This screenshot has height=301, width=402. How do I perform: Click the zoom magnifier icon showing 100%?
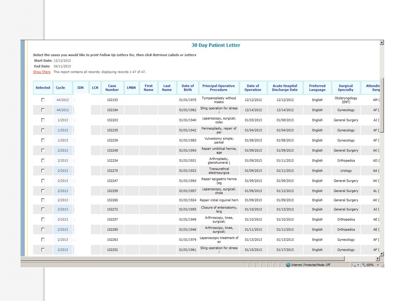363,265
